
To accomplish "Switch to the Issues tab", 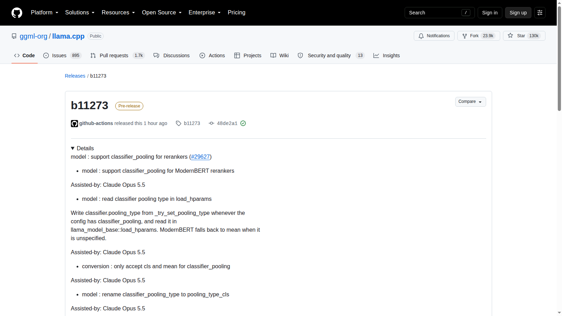I will coord(62,55).
